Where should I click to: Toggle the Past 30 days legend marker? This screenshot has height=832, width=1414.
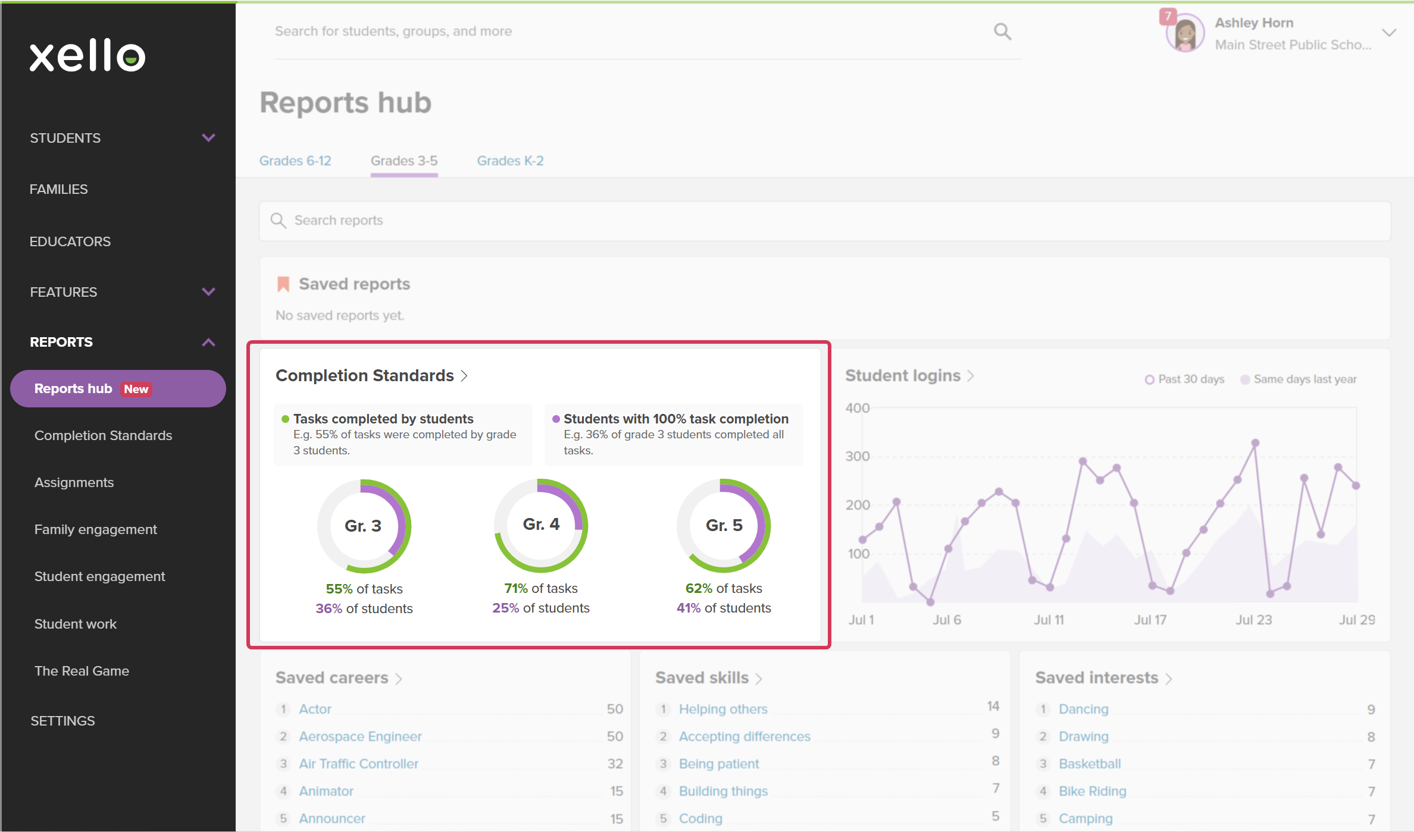[x=1149, y=379]
